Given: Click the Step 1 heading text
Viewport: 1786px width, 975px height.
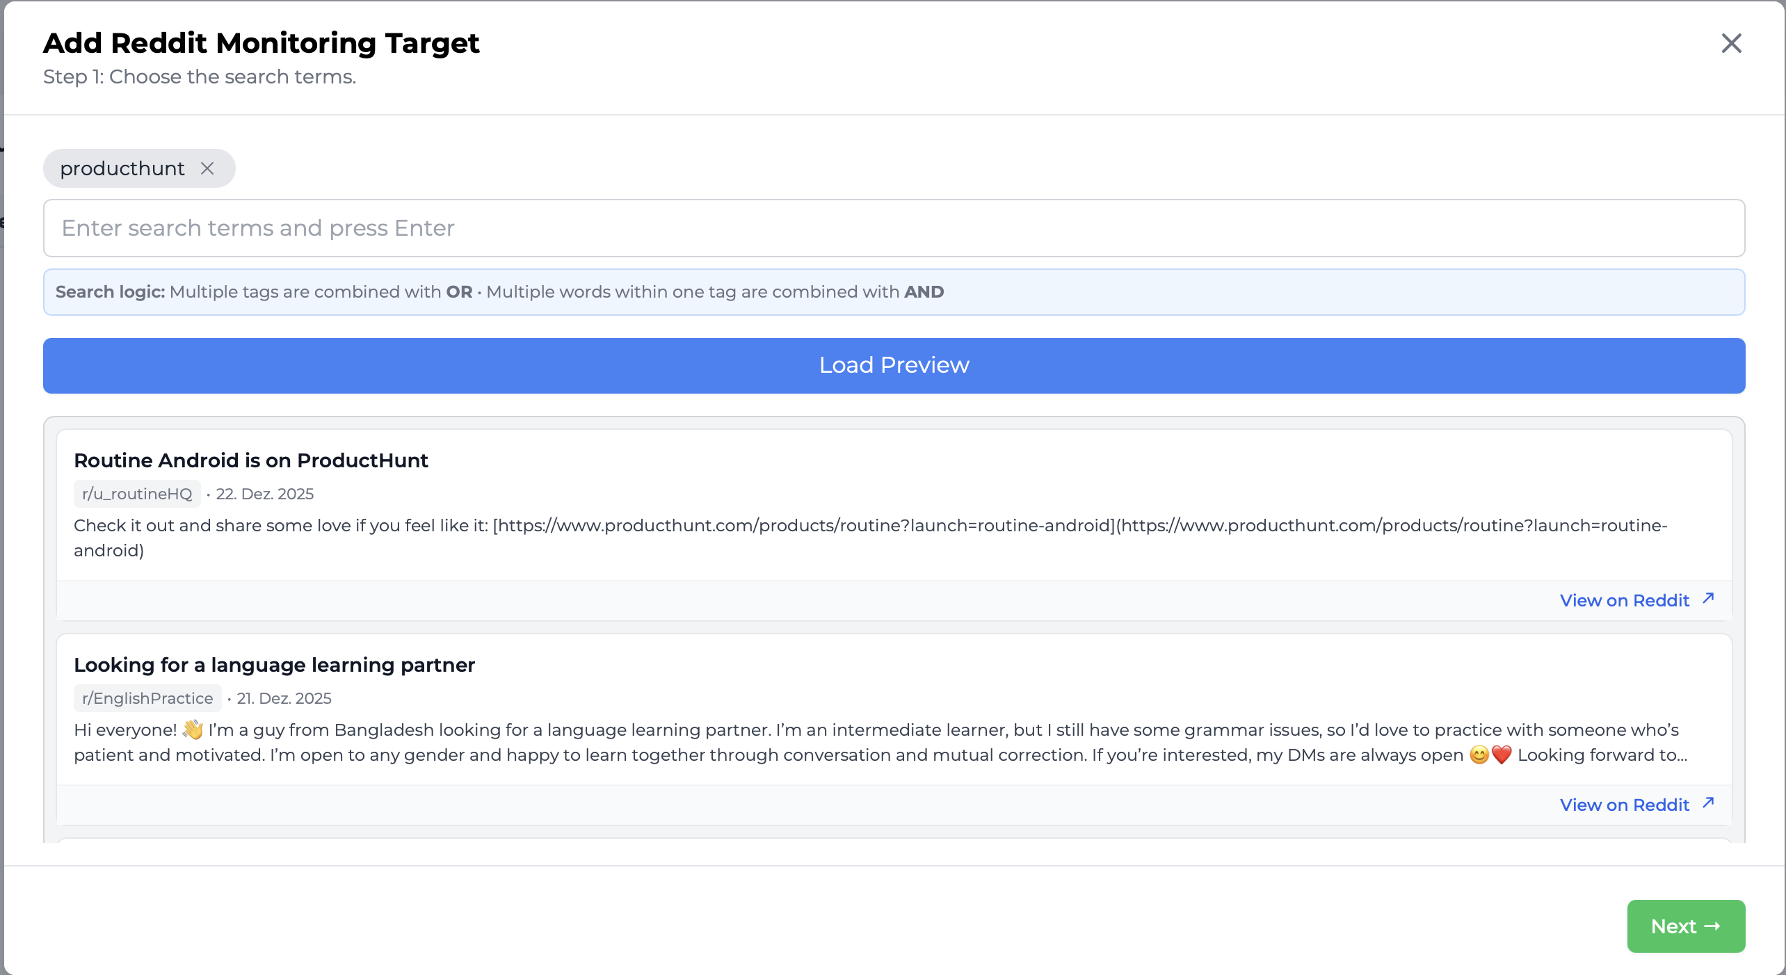Looking at the screenshot, I should click(199, 76).
